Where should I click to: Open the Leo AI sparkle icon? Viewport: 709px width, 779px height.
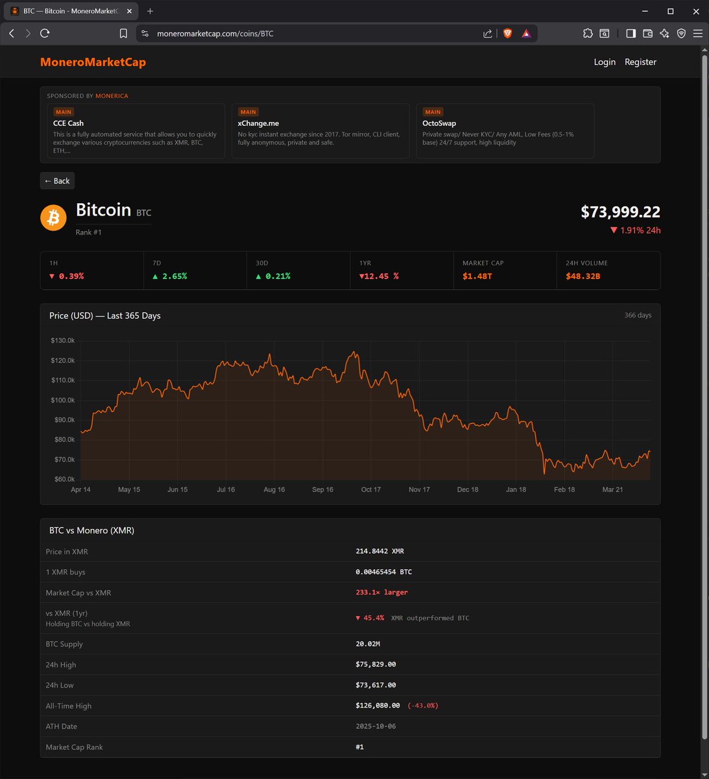664,33
